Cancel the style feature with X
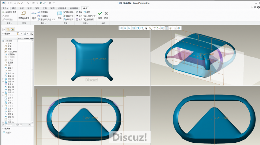 [106, 14]
